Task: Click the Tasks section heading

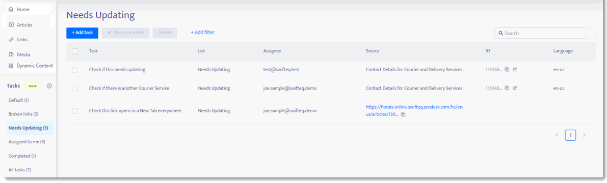Action: click(13, 86)
